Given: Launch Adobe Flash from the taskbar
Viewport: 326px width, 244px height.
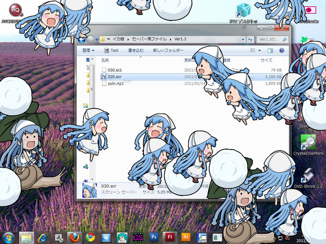Looking at the screenshot, I should click(x=170, y=237).
